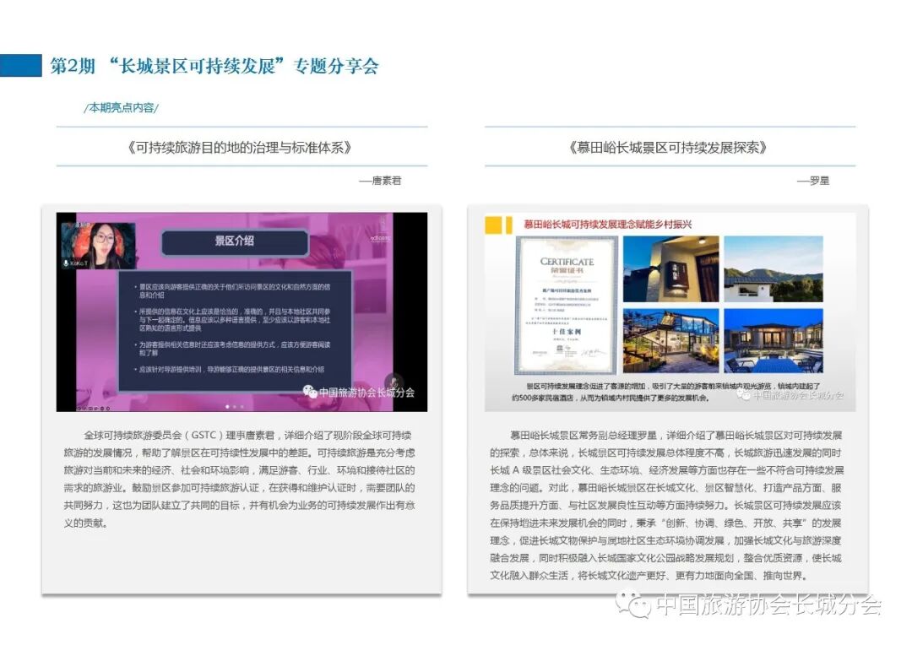The image size is (912, 645).
Task: Click the speaker name 罗星
Action: (819, 181)
